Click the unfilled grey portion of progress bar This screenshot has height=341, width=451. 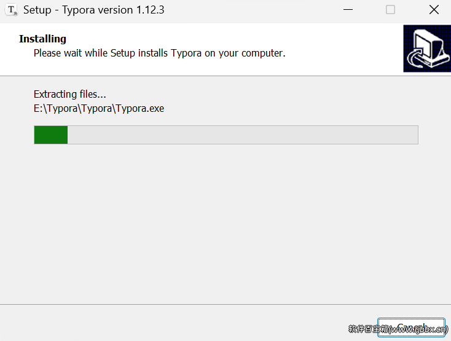pos(243,135)
